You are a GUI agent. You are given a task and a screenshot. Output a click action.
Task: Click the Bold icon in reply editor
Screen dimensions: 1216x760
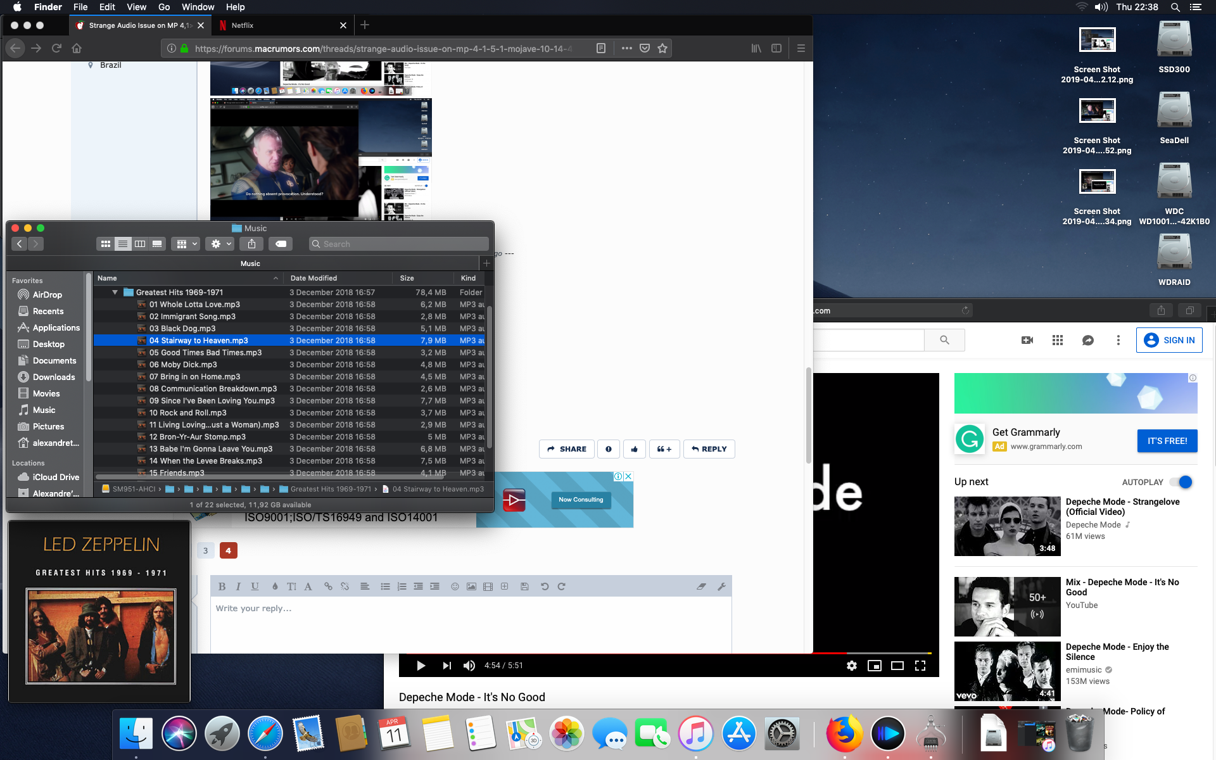point(222,586)
